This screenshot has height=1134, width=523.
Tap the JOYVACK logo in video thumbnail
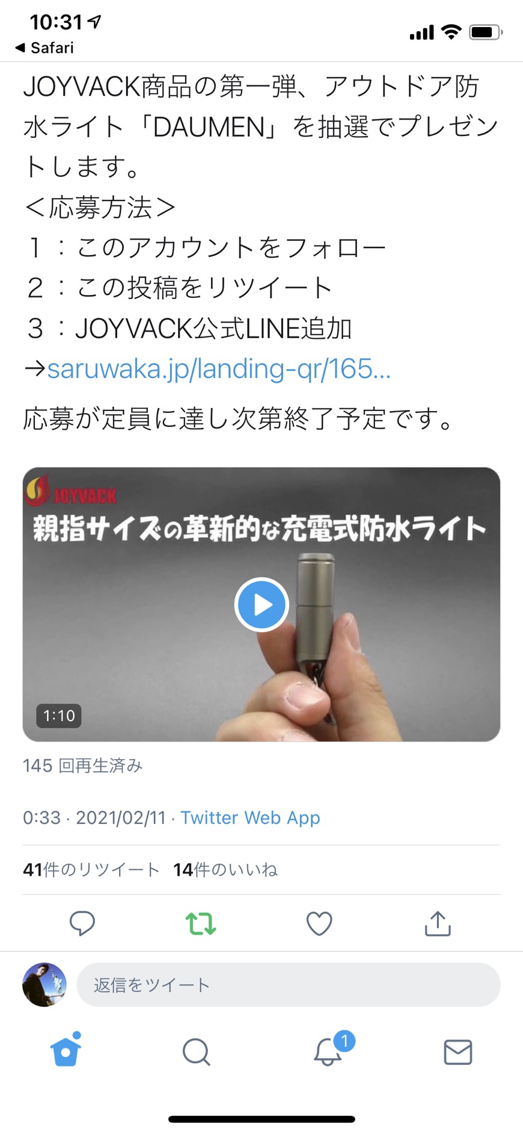[71, 492]
